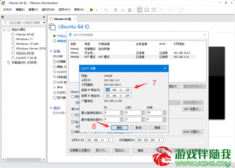Click the green power-on play icon in toolbar
The height and width of the screenshot is (168, 235).
92,10
